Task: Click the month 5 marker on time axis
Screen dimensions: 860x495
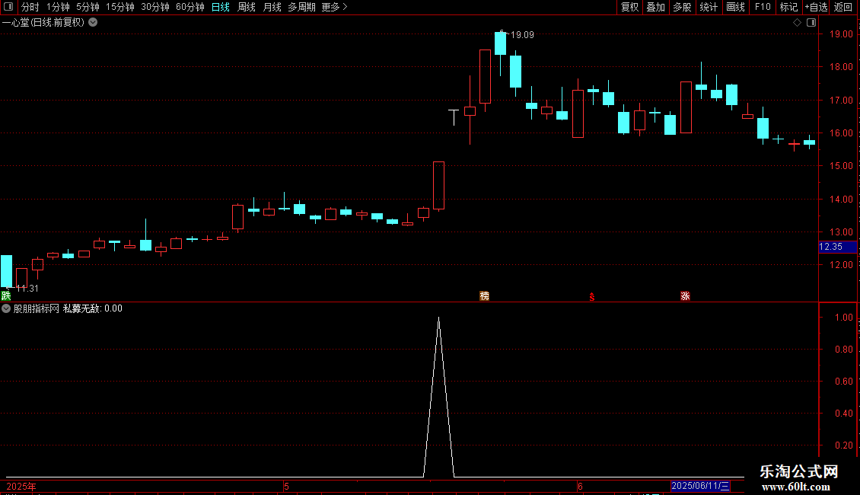Action: pos(286,486)
